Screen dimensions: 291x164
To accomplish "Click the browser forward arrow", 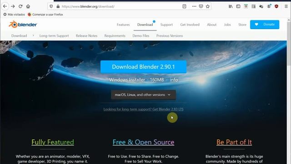I will click(13, 6).
